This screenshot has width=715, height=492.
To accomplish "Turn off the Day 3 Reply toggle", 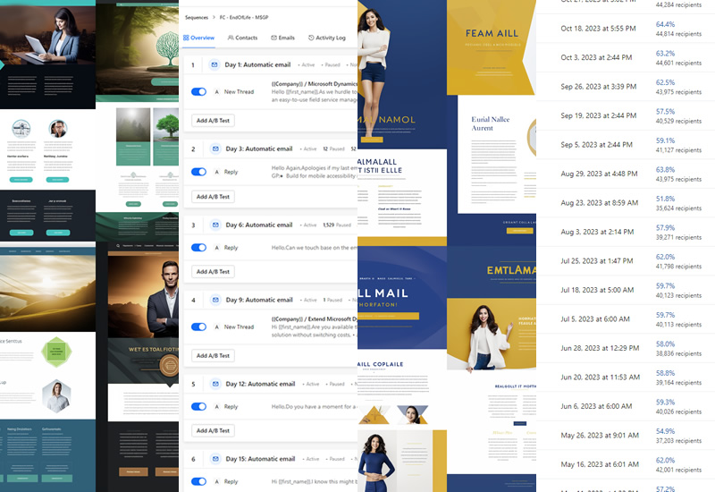I will (198, 172).
